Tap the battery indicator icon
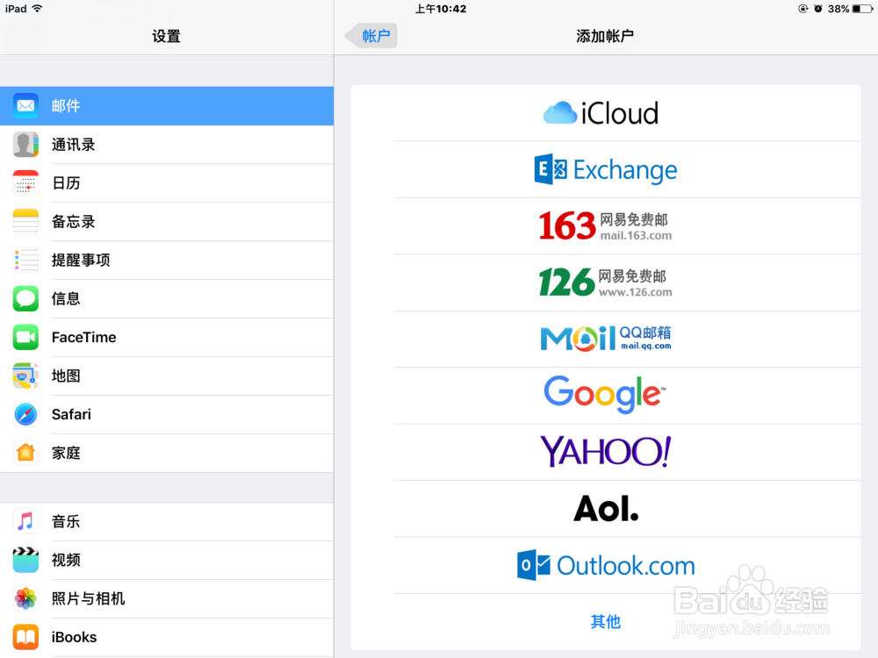Image resolution: width=878 pixels, height=658 pixels. coord(863,9)
